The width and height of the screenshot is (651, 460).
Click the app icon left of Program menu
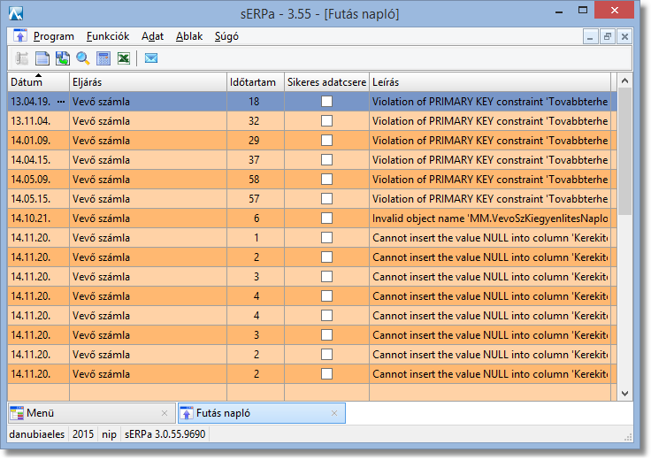pyautogui.click(x=20, y=36)
